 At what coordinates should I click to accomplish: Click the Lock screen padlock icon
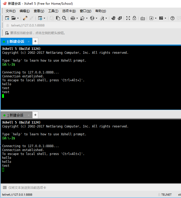(x=134, y=18)
